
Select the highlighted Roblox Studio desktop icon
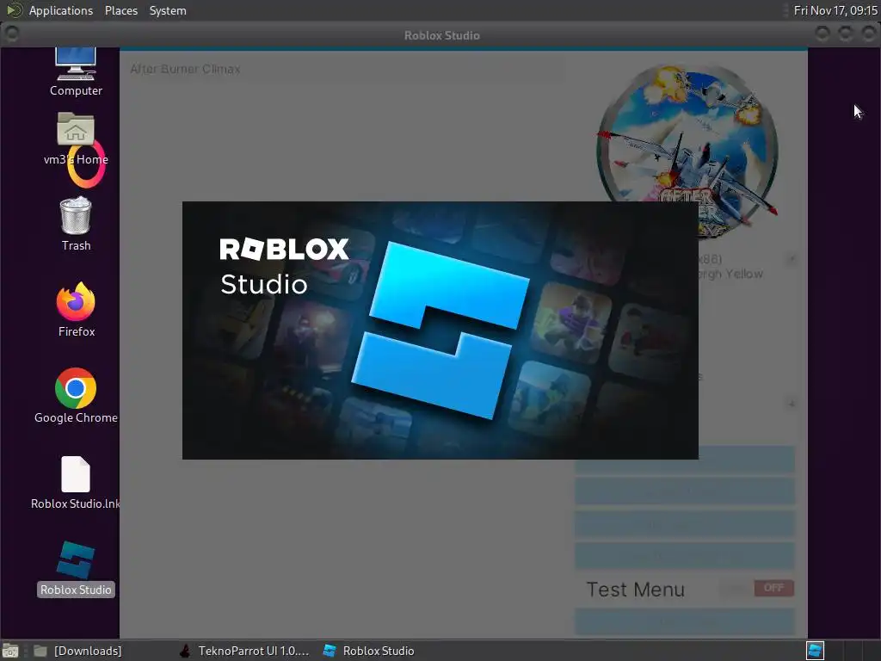76,568
